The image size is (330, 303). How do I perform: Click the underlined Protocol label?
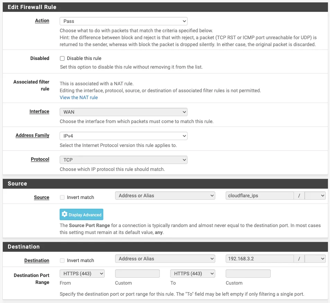[x=40, y=159]
